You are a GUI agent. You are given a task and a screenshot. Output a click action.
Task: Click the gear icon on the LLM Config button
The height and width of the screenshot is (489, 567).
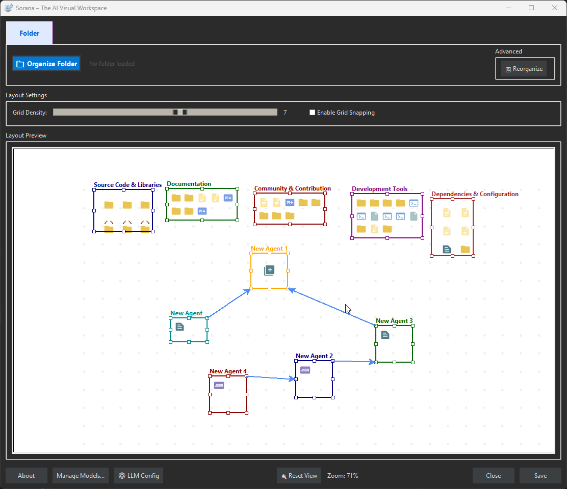[x=121, y=475]
